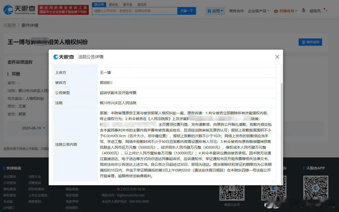Screen dimensions: 339x212
Task: Switch to the 查老板 search tab
Action: [113, 4]
